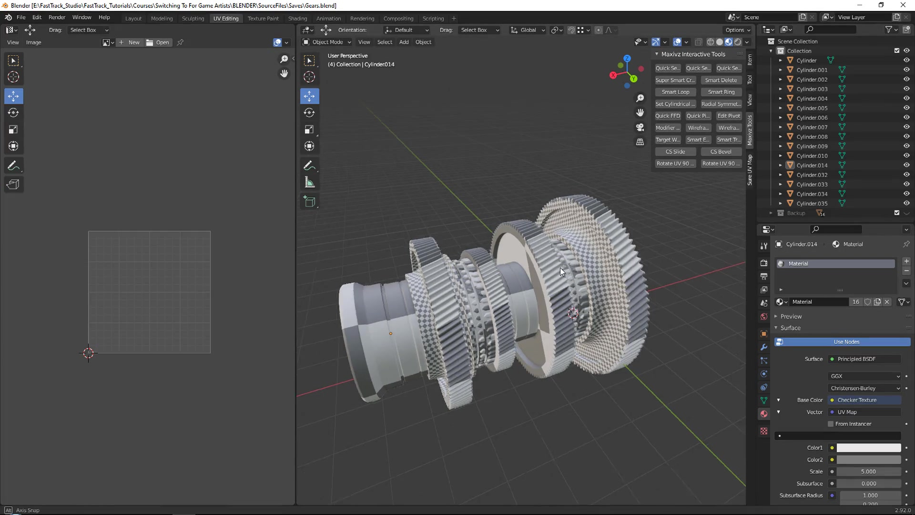Click the Smart Loop button
The width and height of the screenshot is (915, 515).
(x=675, y=92)
